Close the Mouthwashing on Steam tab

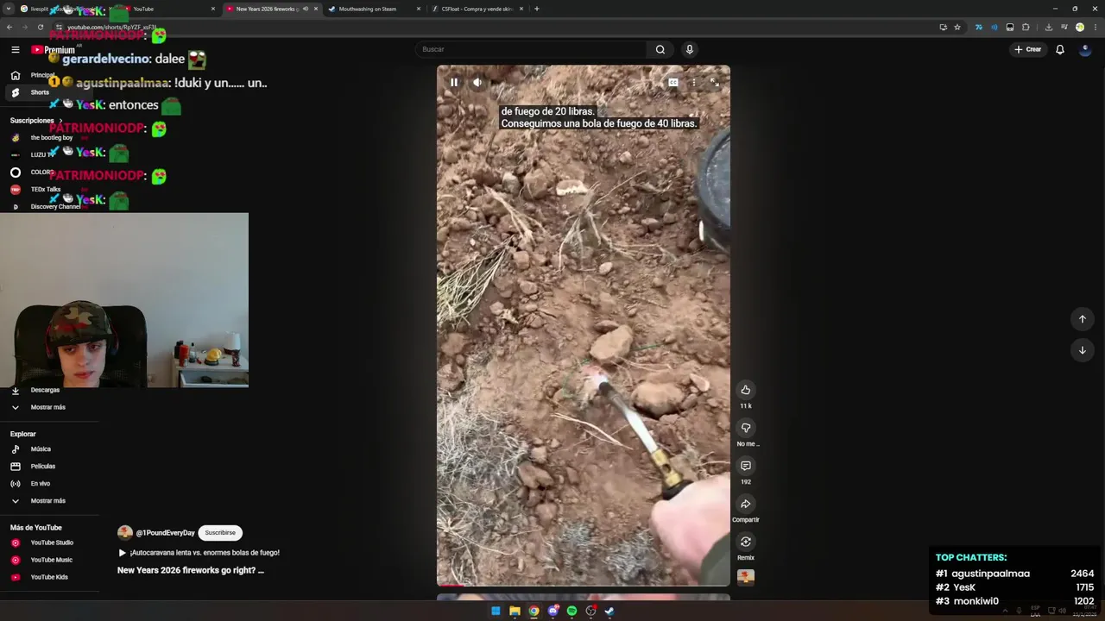[419, 9]
